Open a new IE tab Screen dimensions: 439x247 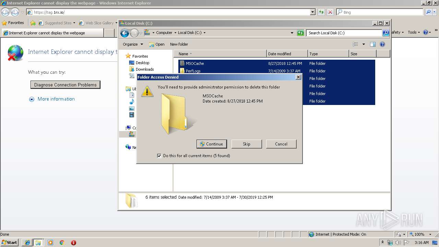tap(109, 33)
